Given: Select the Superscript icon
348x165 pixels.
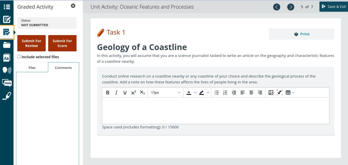Looking at the screenshot, I should tap(133, 93).
